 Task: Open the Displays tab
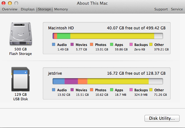(x=28, y=9)
